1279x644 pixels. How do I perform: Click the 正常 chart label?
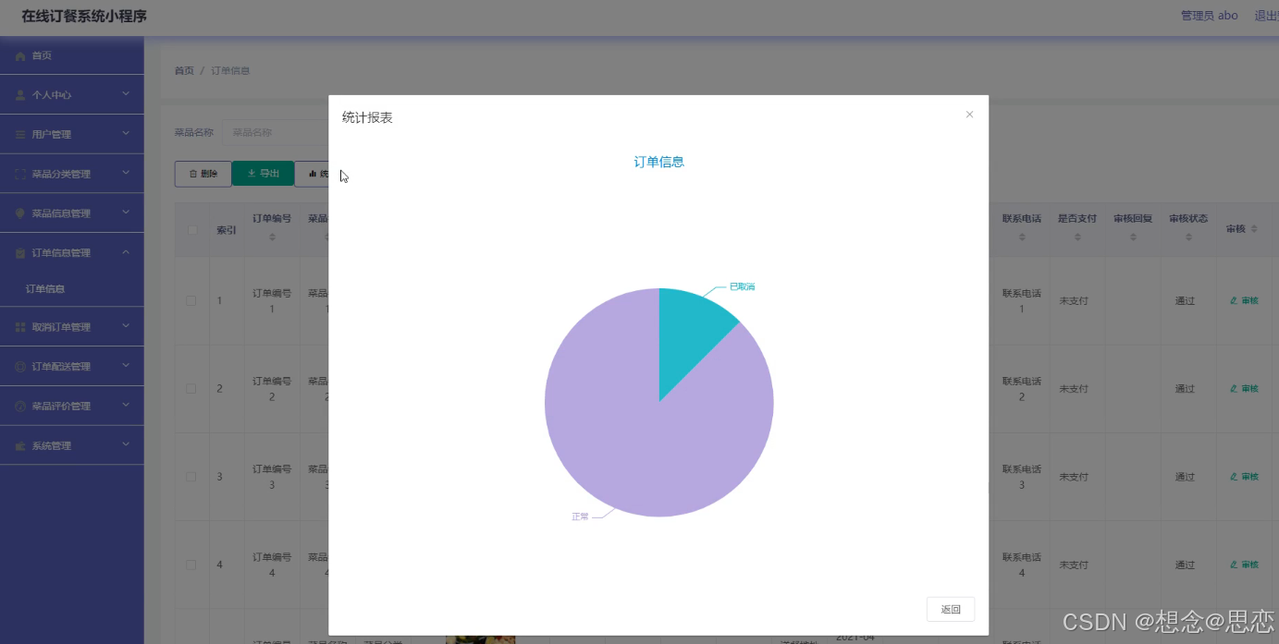[580, 516]
